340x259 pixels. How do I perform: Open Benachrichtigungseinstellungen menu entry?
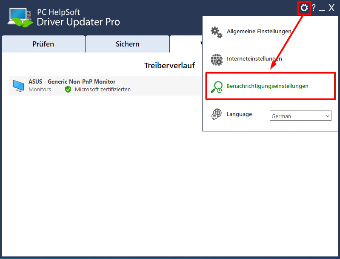click(x=270, y=86)
